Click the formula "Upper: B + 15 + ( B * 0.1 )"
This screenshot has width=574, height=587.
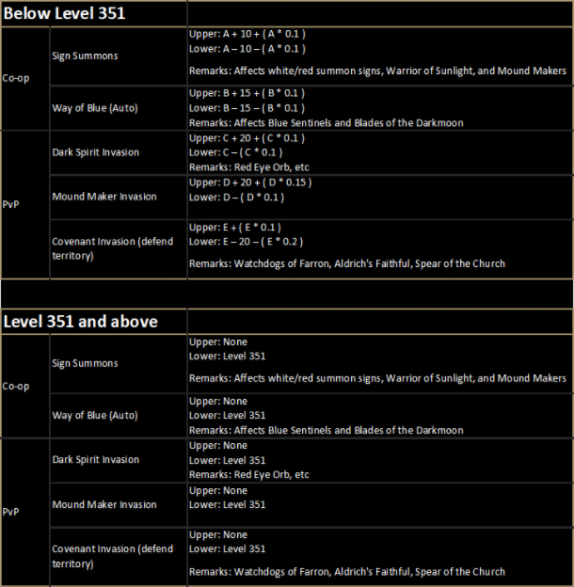(247, 93)
